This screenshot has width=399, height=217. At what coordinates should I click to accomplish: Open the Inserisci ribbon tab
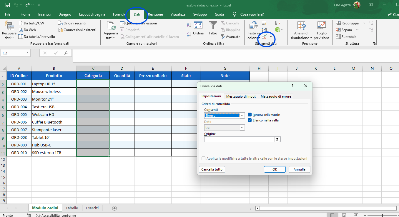pos(44,14)
